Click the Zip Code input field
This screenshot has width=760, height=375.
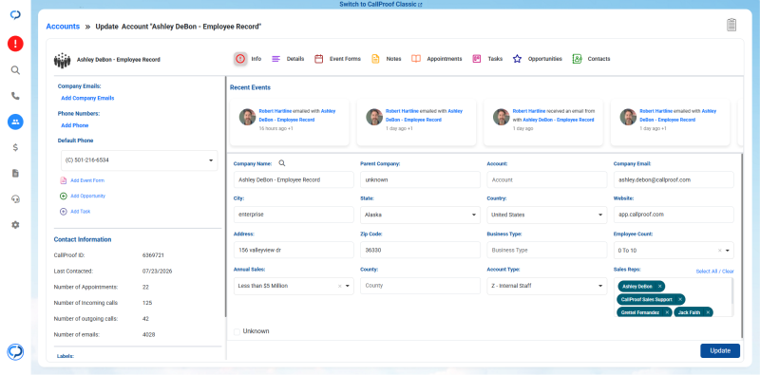420,250
